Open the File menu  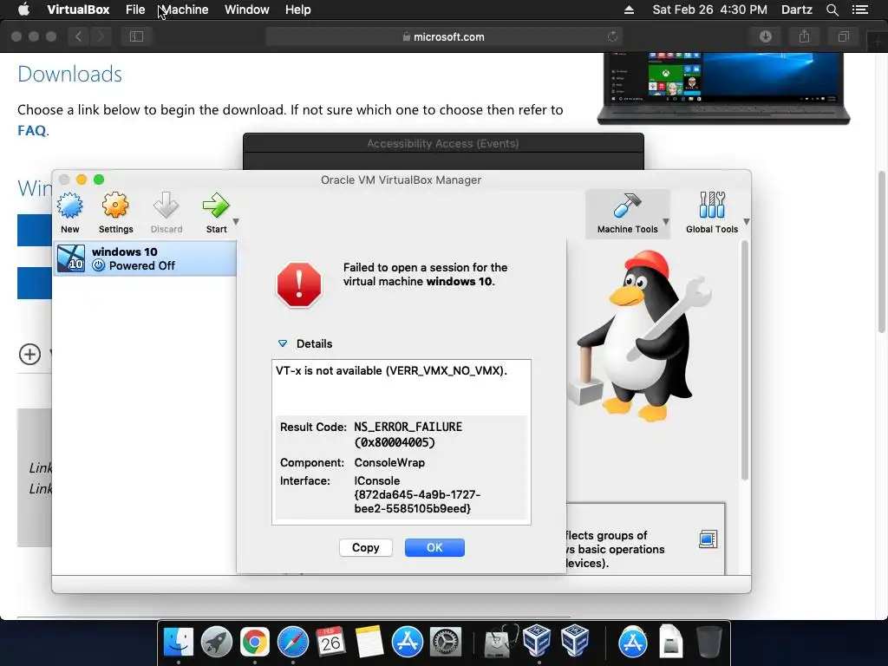134,10
